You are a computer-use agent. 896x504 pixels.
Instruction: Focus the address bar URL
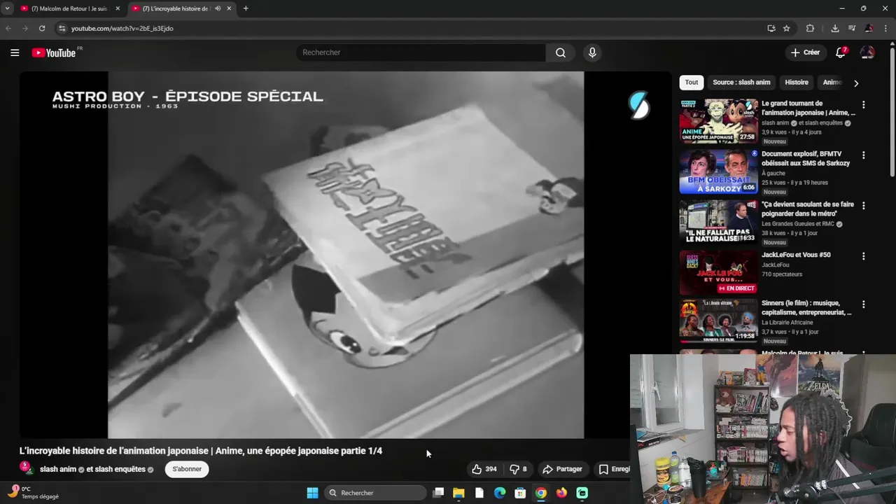click(x=122, y=28)
